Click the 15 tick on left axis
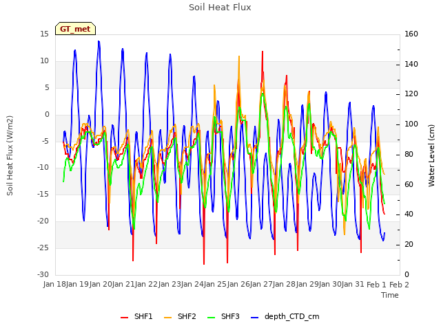This screenshot has height=330, width=441. [x=44, y=34]
